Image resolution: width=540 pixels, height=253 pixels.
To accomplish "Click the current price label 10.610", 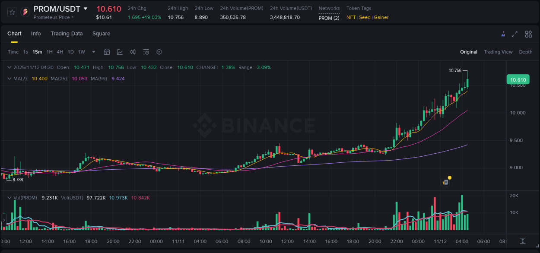I will [x=518, y=79].
